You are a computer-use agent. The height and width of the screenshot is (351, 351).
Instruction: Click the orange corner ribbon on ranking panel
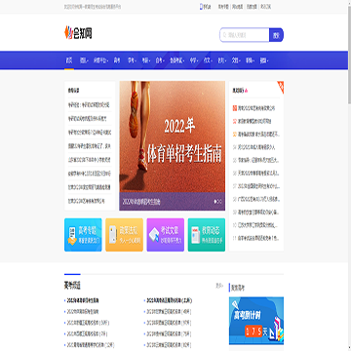(x=281, y=86)
